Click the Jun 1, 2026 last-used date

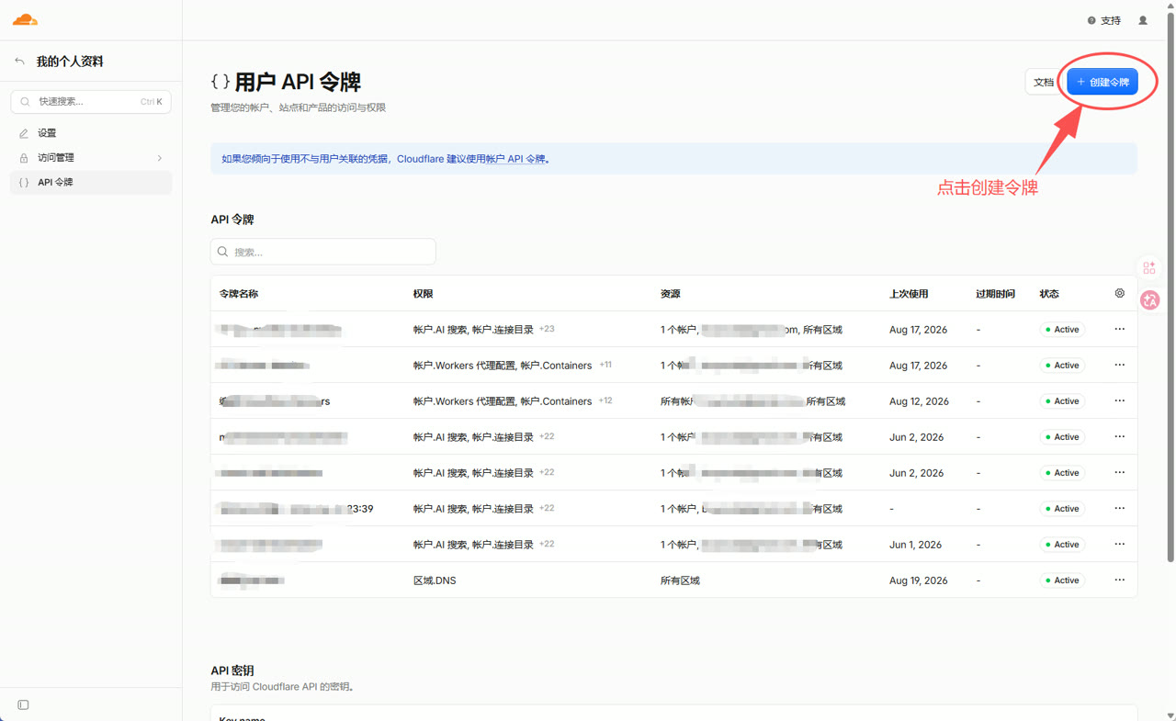[915, 545]
